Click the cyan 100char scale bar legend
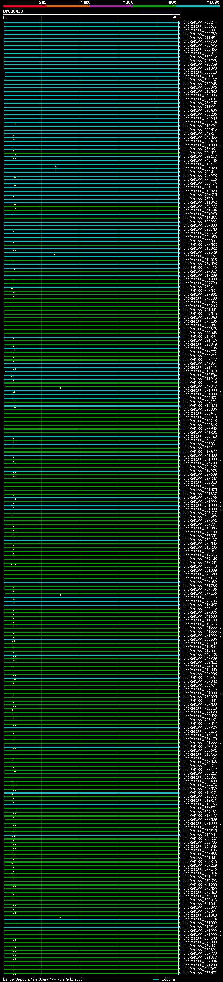Image resolution: width=223 pixels, height=982 pixels. pos(155,979)
